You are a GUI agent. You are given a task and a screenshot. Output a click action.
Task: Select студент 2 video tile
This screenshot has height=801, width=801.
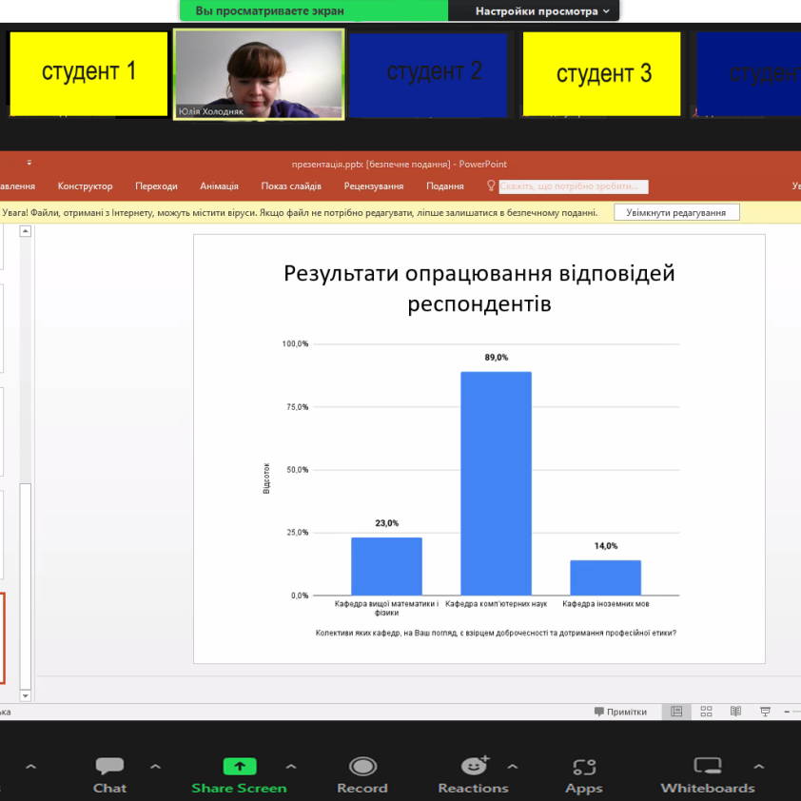428,74
